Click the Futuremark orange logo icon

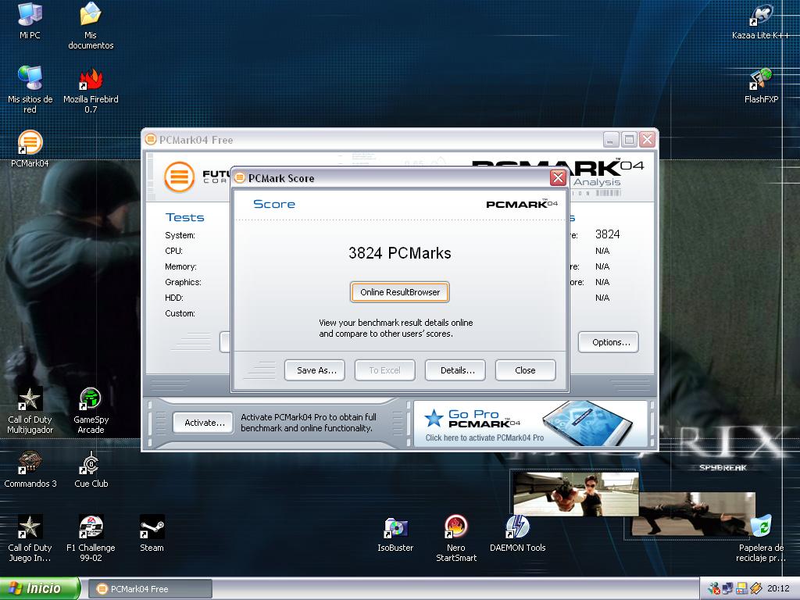179,177
